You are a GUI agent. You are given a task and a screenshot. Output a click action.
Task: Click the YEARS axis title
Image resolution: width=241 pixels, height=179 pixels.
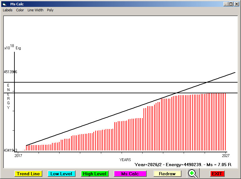coord(125,160)
